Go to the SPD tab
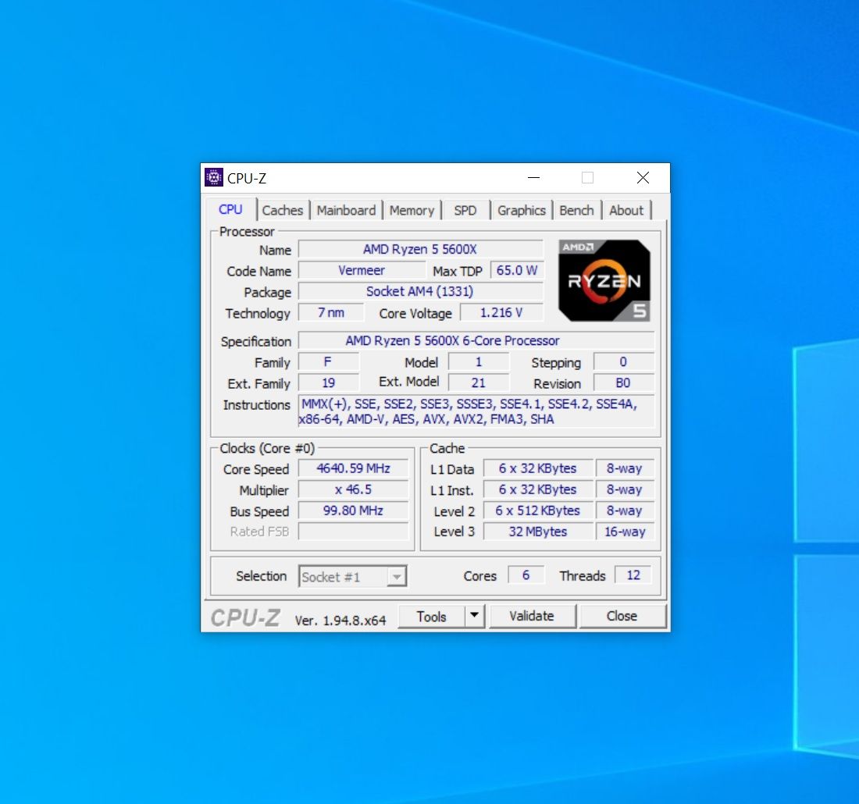 (465, 210)
